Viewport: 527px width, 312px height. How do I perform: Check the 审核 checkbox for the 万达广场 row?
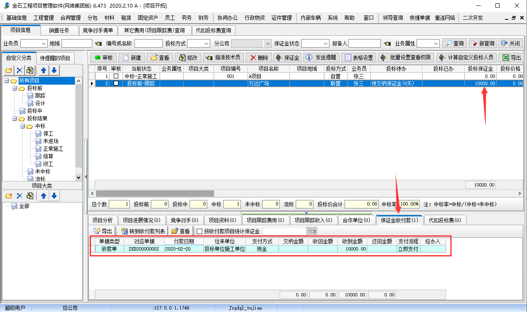tap(116, 83)
